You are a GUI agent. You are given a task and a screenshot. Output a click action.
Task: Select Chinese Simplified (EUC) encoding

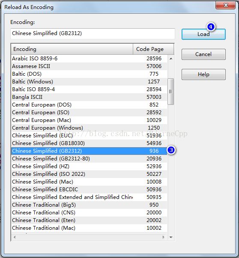[89, 136]
